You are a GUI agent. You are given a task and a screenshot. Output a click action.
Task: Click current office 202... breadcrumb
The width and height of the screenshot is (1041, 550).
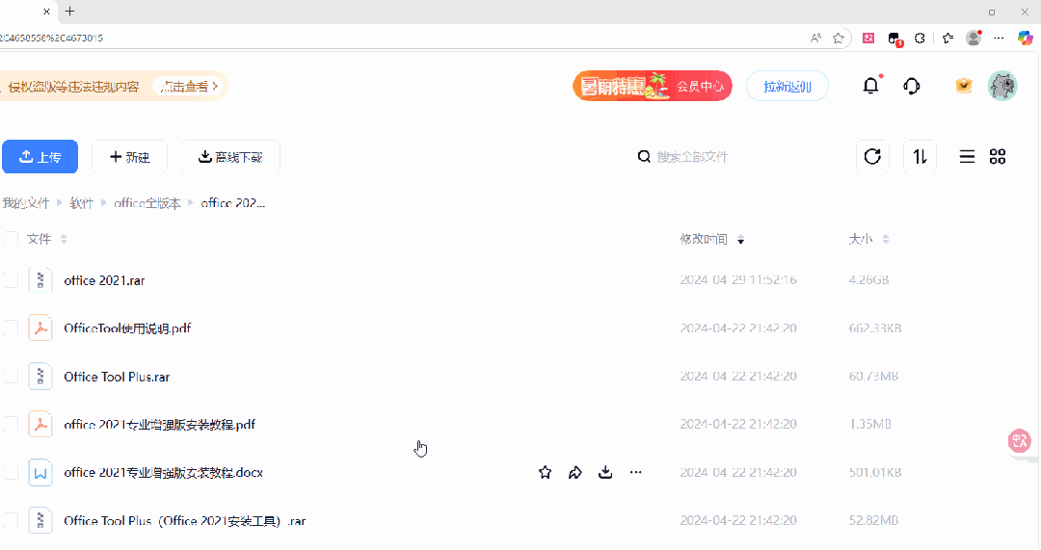[x=233, y=203]
